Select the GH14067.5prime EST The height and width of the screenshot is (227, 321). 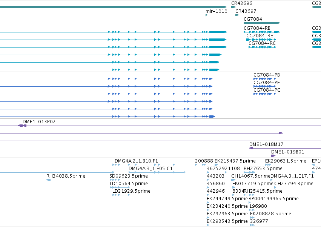(x=233, y=180)
